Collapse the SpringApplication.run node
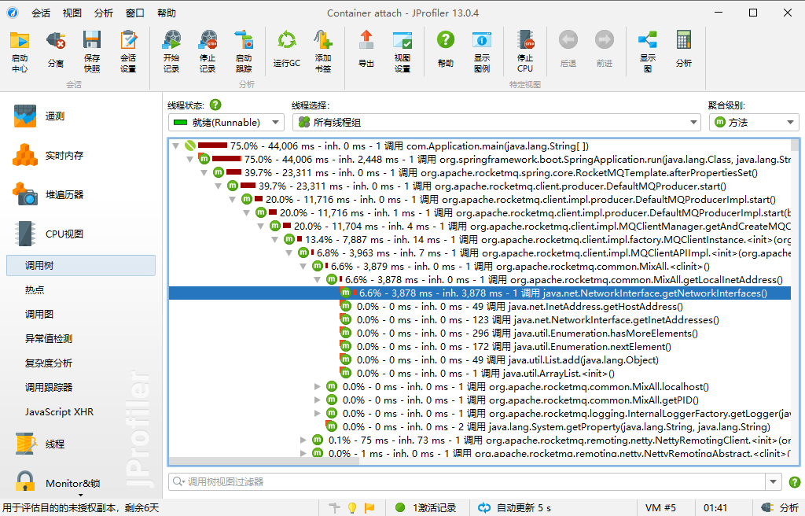 tap(190, 160)
